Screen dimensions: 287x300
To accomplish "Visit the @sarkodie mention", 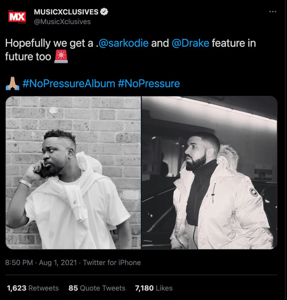I will 124,43.
